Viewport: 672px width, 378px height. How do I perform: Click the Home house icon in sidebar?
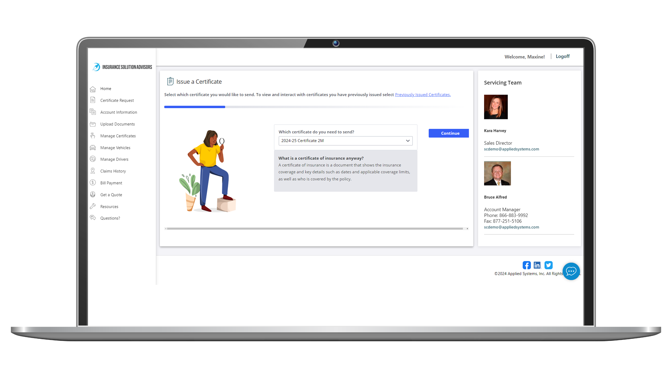click(x=93, y=89)
